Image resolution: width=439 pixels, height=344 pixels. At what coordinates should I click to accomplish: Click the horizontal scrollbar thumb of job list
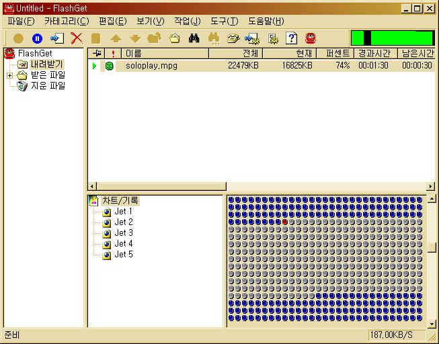click(161, 186)
